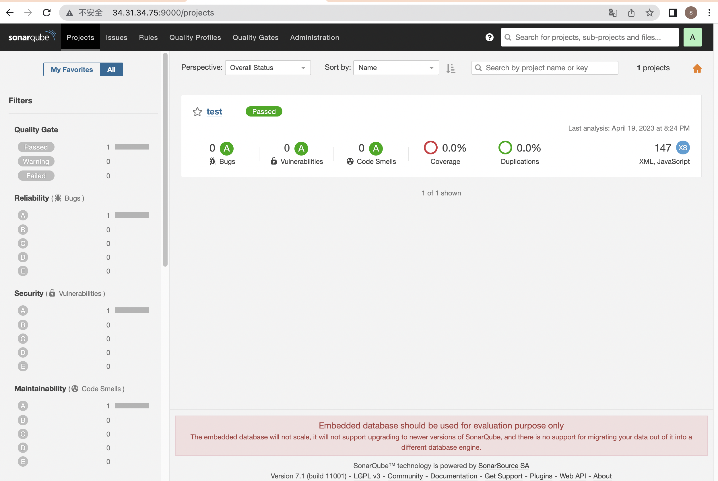
Task: Click the Code Smells icon on test project
Action: coord(350,161)
